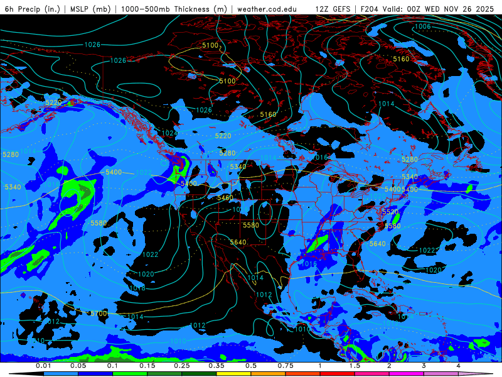Select the yellow 0.35 legend swatch
502x377 pixels.
coord(233,374)
